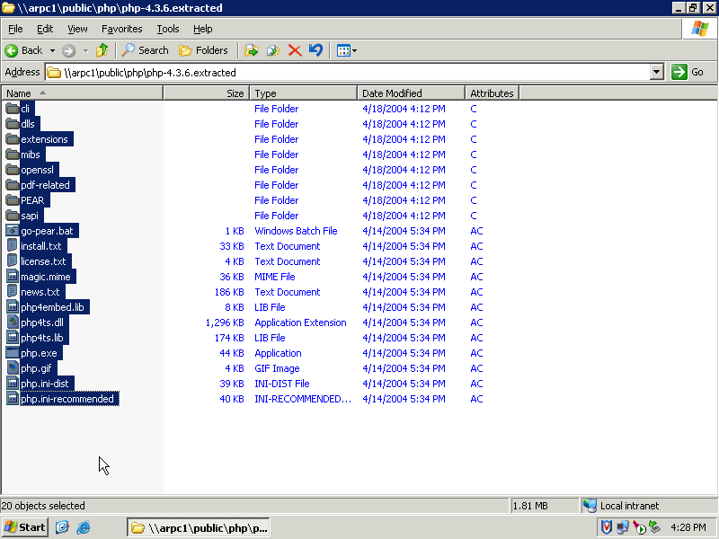Select the extensions folder
This screenshot has height=539, width=719.
(x=44, y=139)
